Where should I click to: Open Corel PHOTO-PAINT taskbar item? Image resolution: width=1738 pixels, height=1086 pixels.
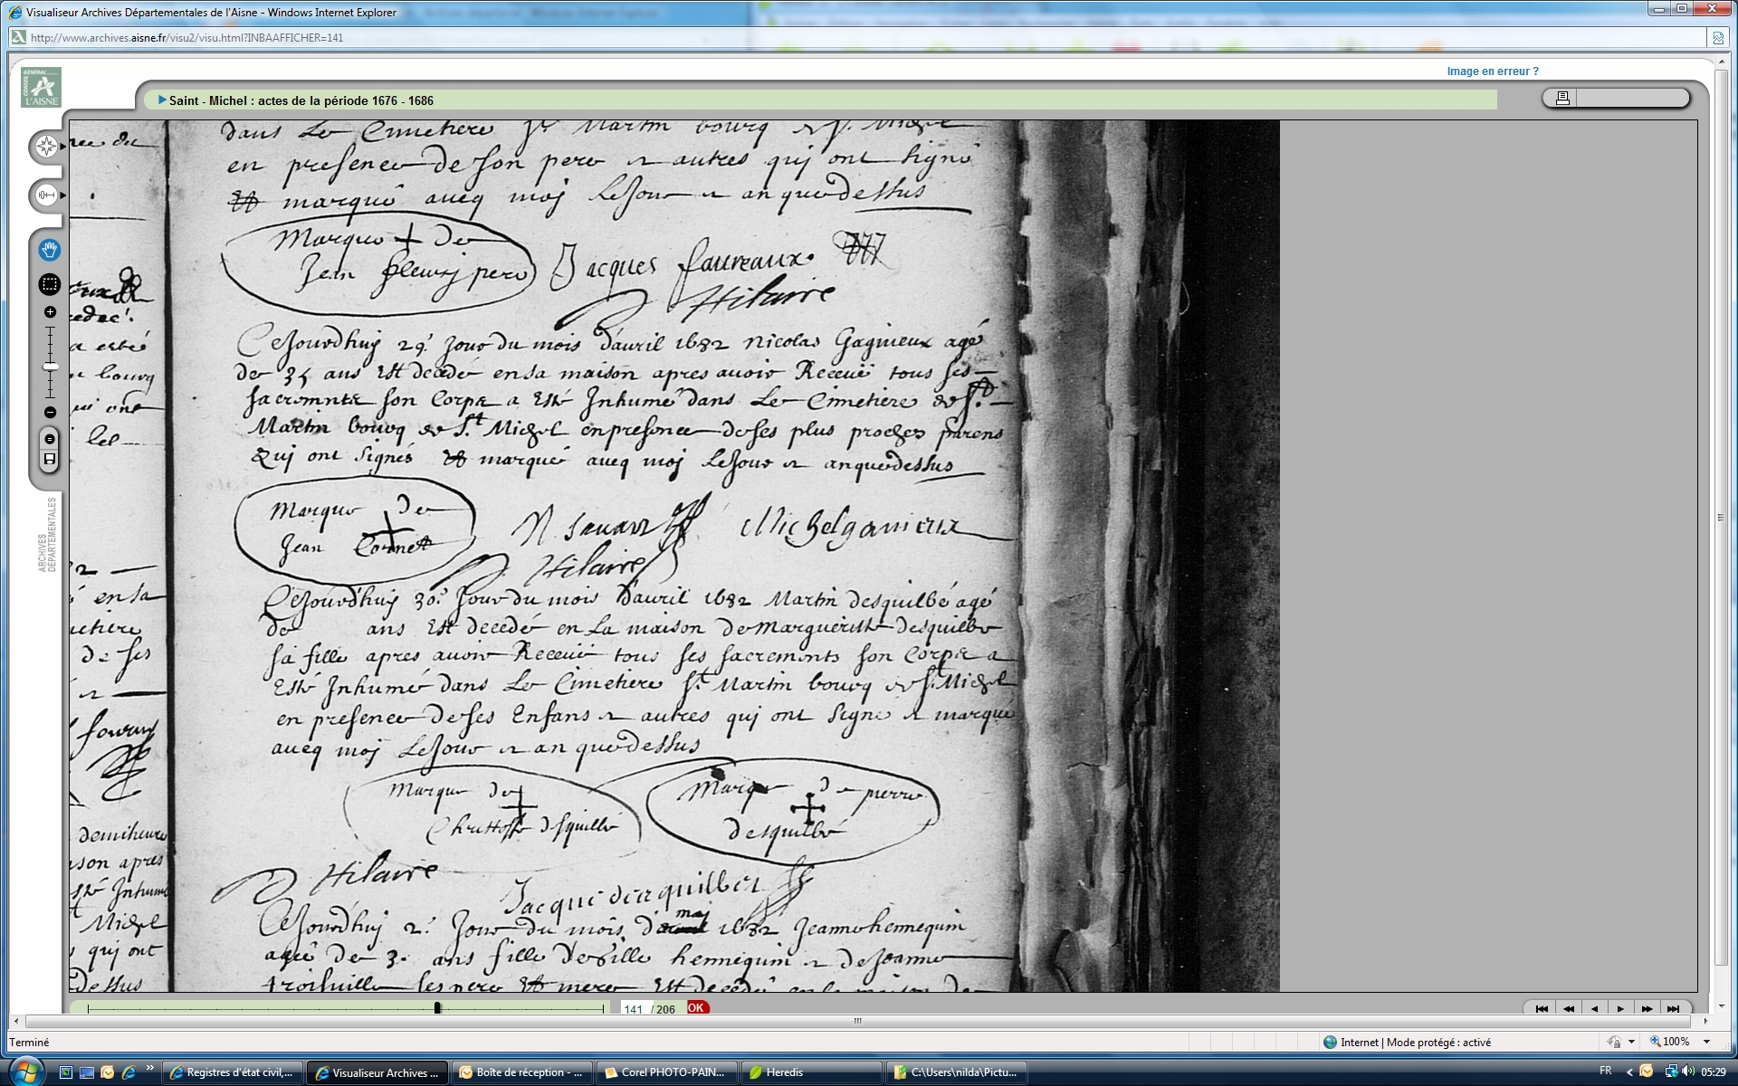coord(667,1072)
